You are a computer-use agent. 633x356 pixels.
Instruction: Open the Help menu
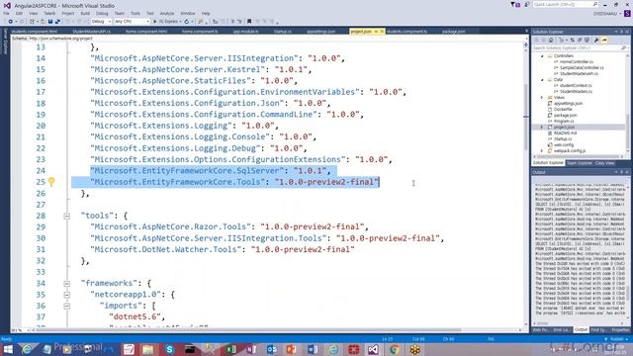(x=206, y=13)
